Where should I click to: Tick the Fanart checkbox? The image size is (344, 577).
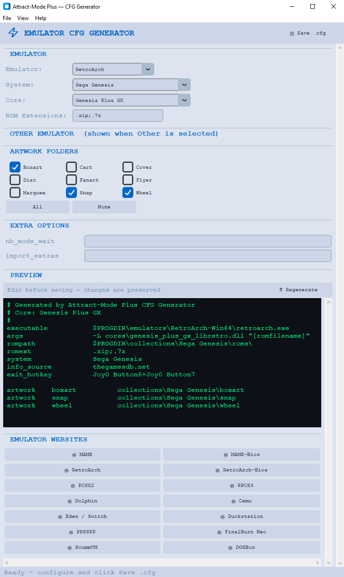pyautogui.click(x=71, y=180)
